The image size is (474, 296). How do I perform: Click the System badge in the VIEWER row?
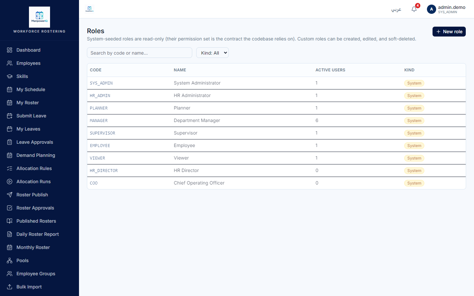(x=414, y=158)
